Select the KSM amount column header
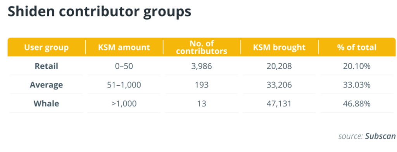397x152 pixels. point(124,47)
